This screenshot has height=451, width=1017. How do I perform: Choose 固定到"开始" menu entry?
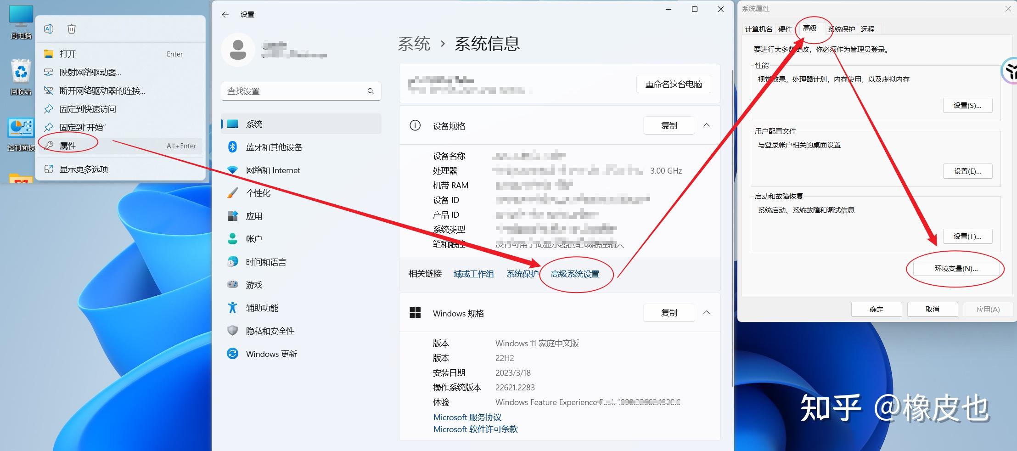[120, 127]
